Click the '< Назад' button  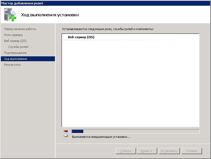(126, 151)
